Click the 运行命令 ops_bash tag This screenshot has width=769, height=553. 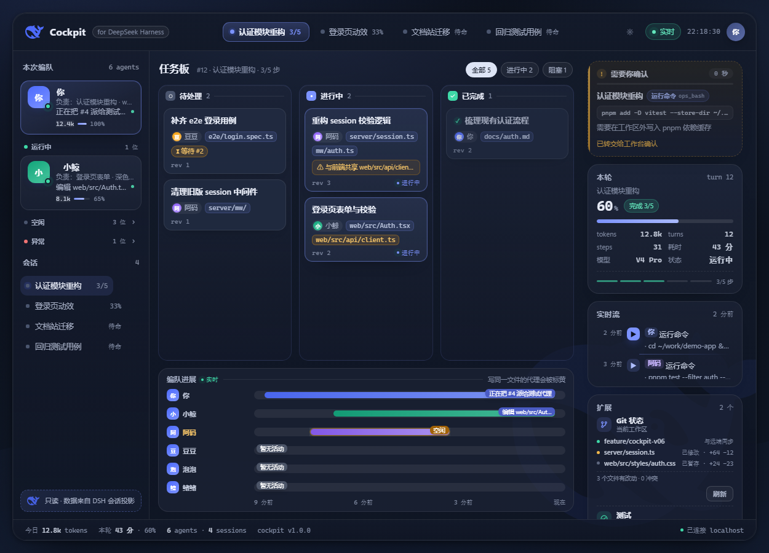(x=677, y=96)
